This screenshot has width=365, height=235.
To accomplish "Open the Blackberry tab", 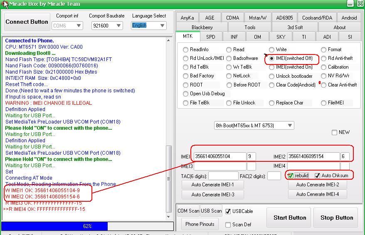I will [202, 27].
